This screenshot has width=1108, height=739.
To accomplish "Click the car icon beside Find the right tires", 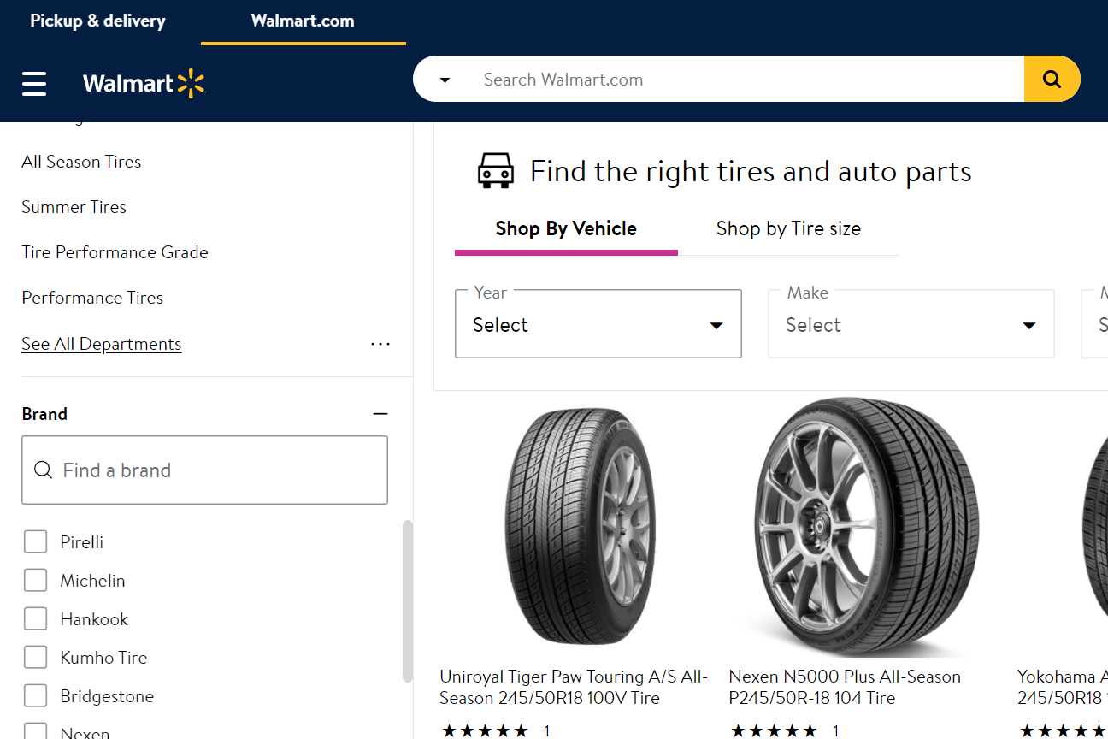I will (x=495, y=171).
